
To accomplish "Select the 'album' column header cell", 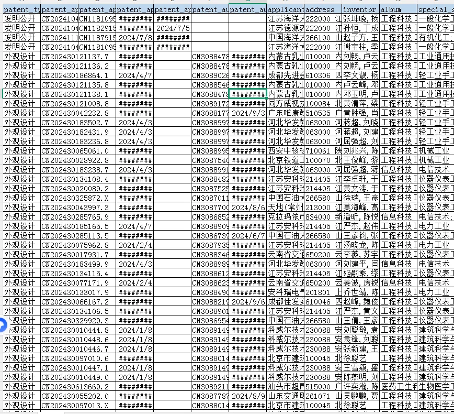I will pos(398,9).
